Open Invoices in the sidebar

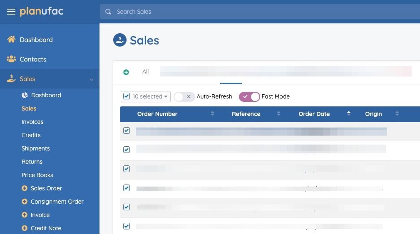32,122
